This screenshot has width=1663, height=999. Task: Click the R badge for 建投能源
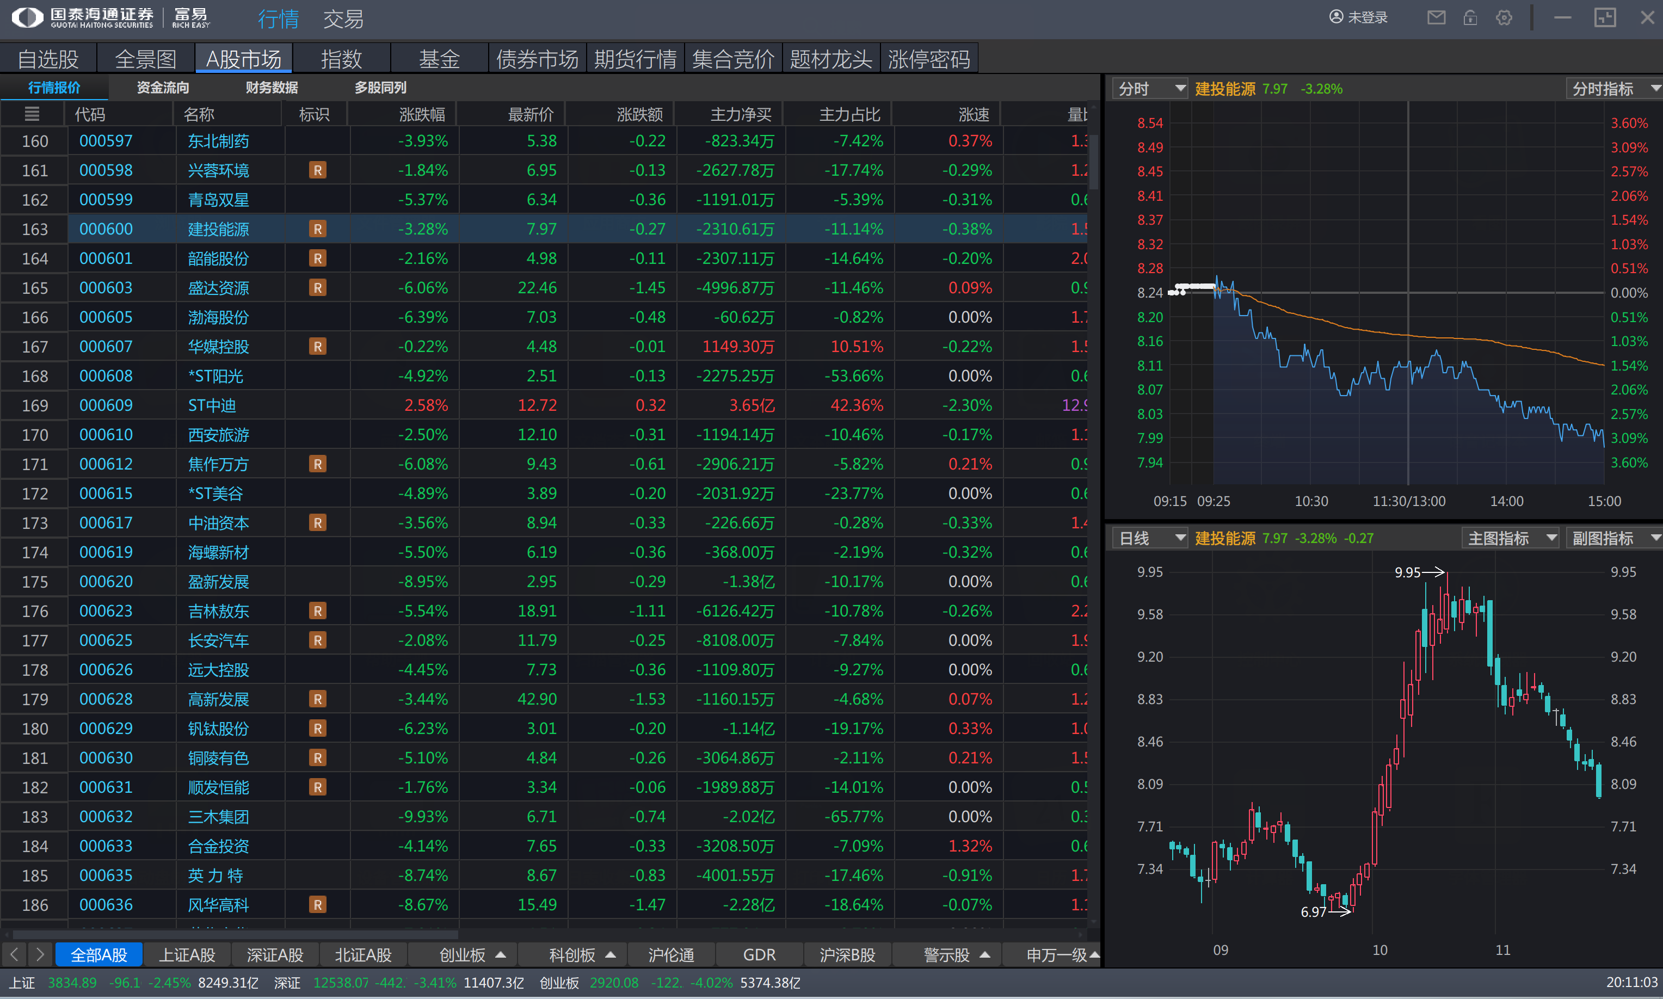317,229
